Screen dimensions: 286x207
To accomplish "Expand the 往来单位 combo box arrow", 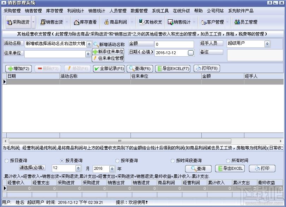I will click(88, 54).
